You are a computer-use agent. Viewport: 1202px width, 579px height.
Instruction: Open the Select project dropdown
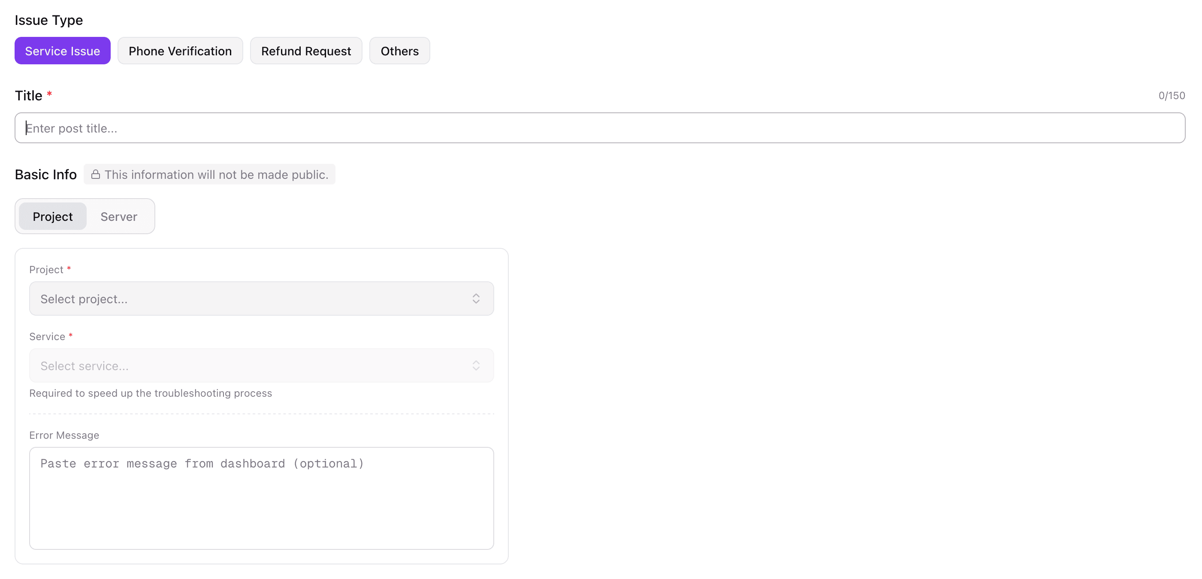click(x=252, y=299)
